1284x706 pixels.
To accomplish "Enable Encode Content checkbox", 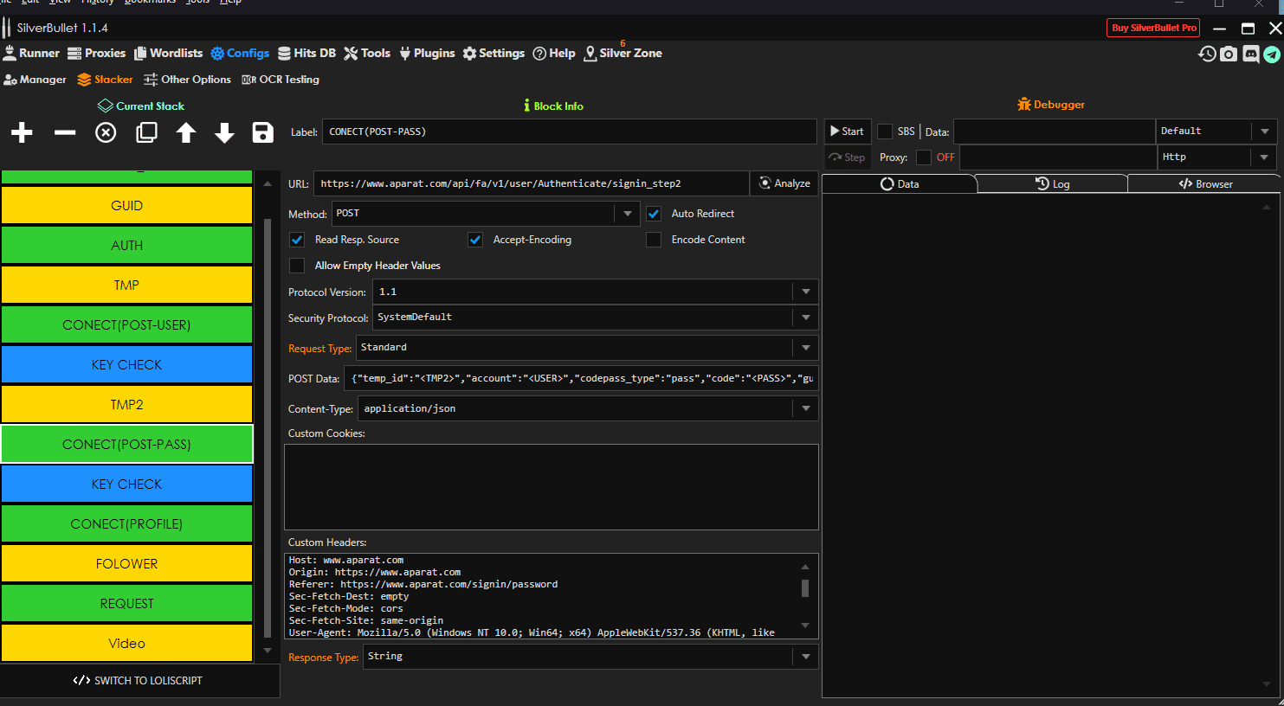I will [x=654, y=240].
